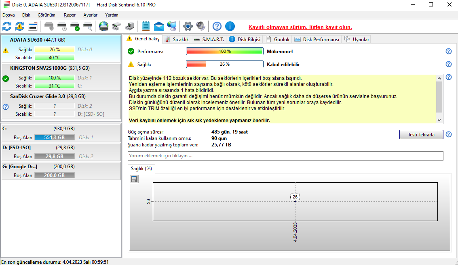Open the blue notepad report icon

[x=146, y=26]
